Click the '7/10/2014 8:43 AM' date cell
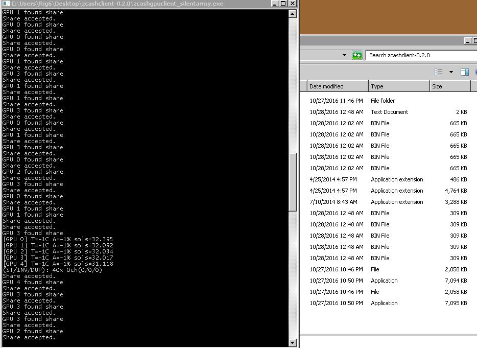 click(333, 202)
